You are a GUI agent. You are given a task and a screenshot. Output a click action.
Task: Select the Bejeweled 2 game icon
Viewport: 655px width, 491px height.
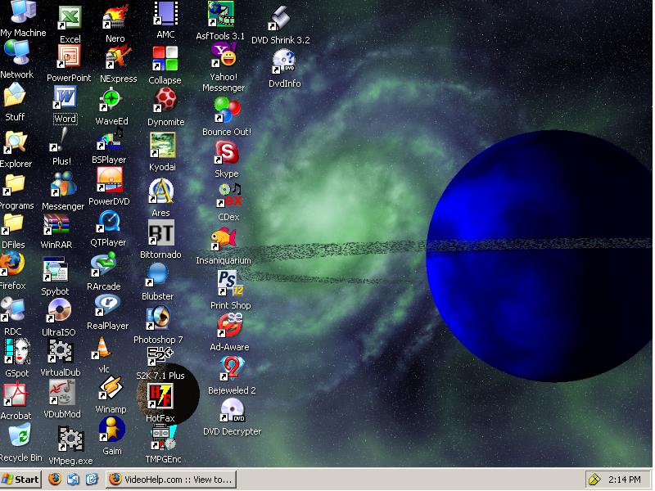[x=232, y=368]
